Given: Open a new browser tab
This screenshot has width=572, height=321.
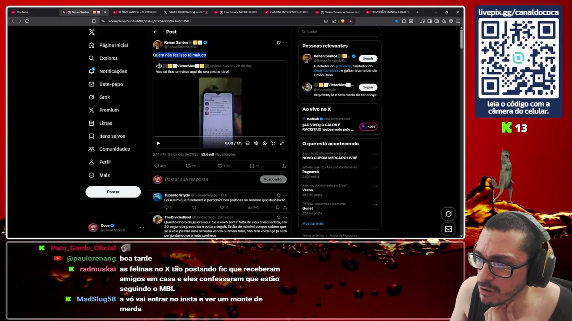Looking at the screenshot, I should (x=417, y=12).
